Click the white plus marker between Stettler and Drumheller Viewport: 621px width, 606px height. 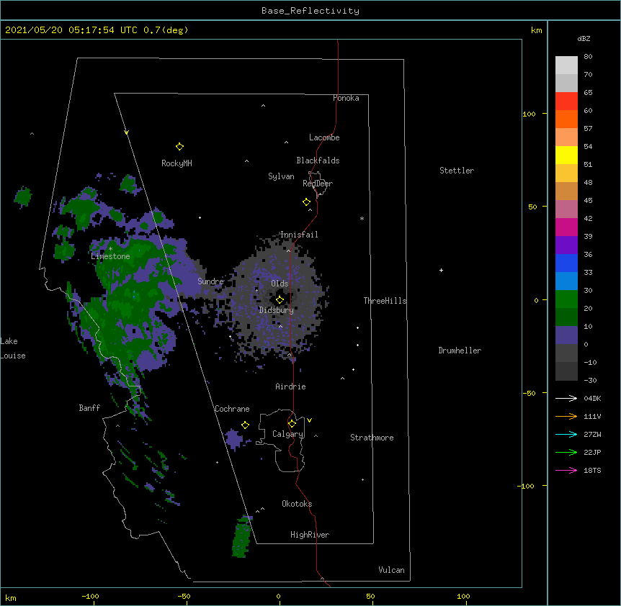click(x=441, y=270)
